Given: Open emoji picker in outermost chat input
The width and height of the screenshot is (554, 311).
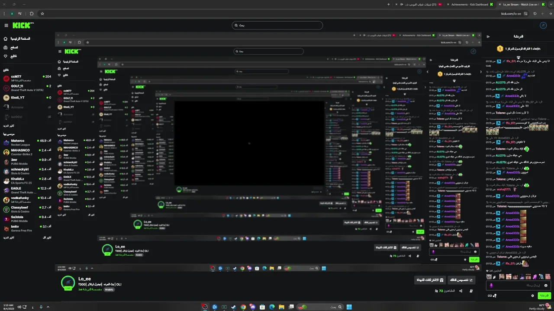Looking at the screenshot, I should [546, 286].
